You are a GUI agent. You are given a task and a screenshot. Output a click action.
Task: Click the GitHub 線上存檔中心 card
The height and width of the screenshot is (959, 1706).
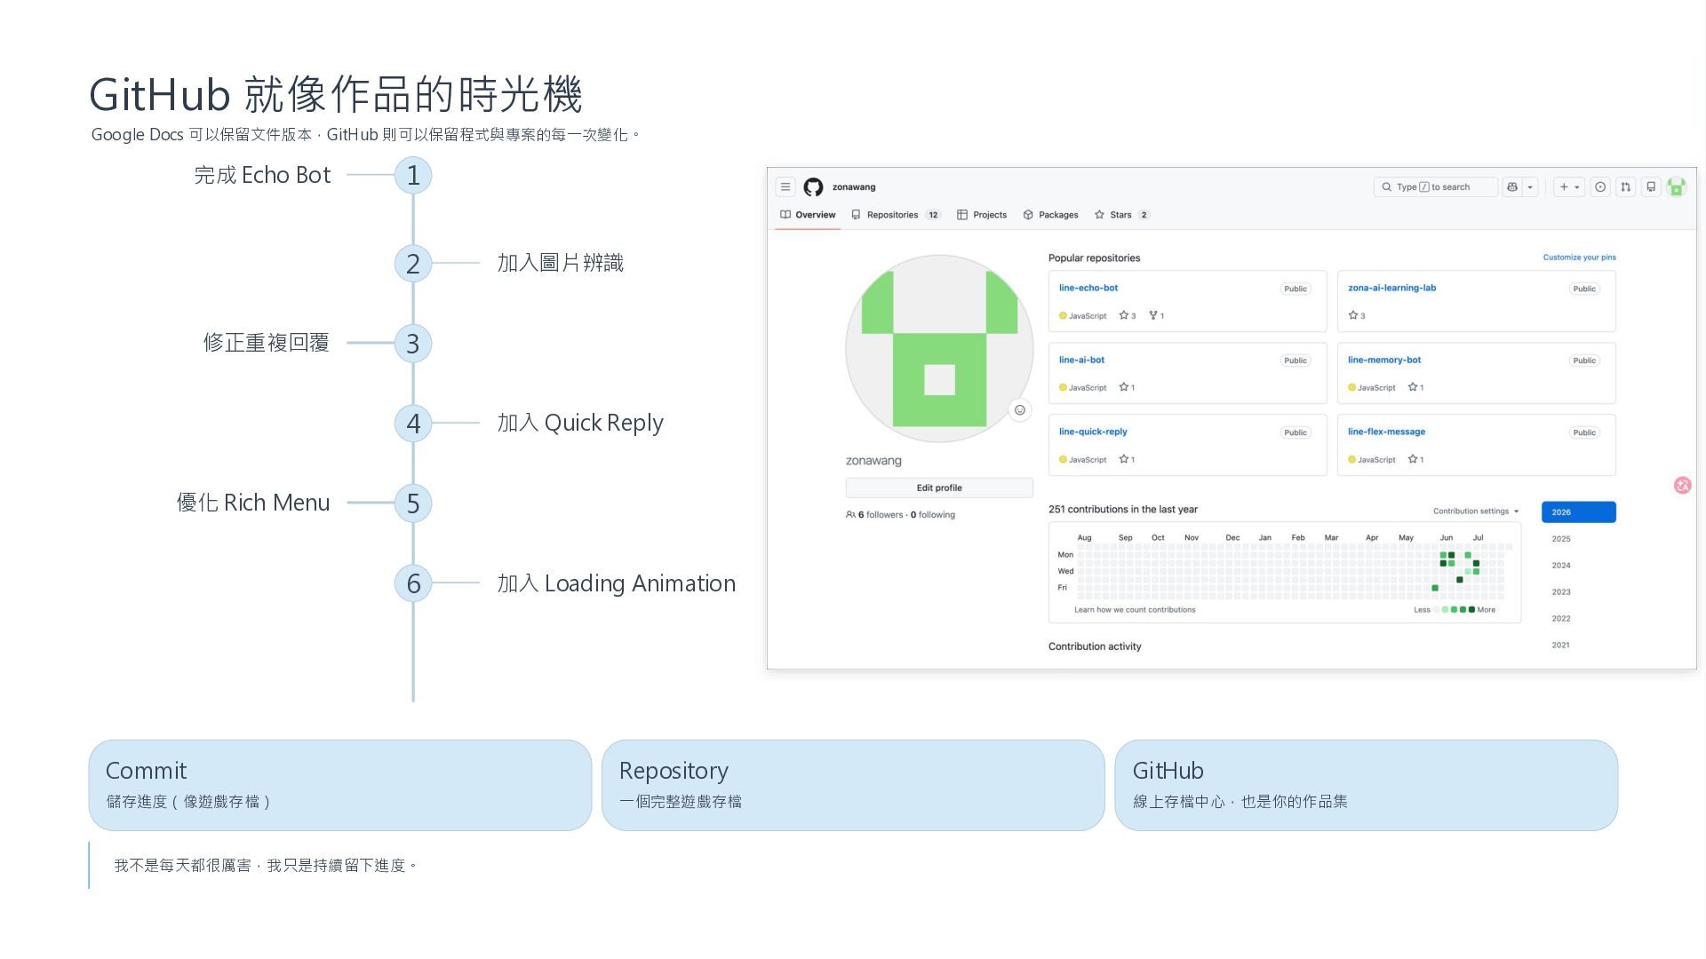tap(1367, 785)
